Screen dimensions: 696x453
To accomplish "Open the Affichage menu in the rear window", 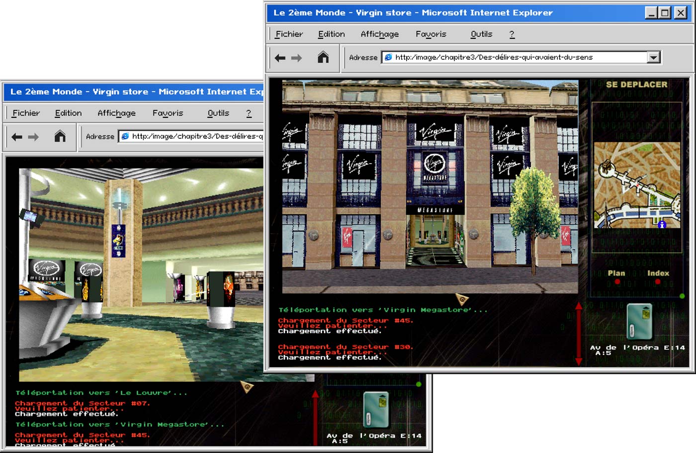I will 116,113.
